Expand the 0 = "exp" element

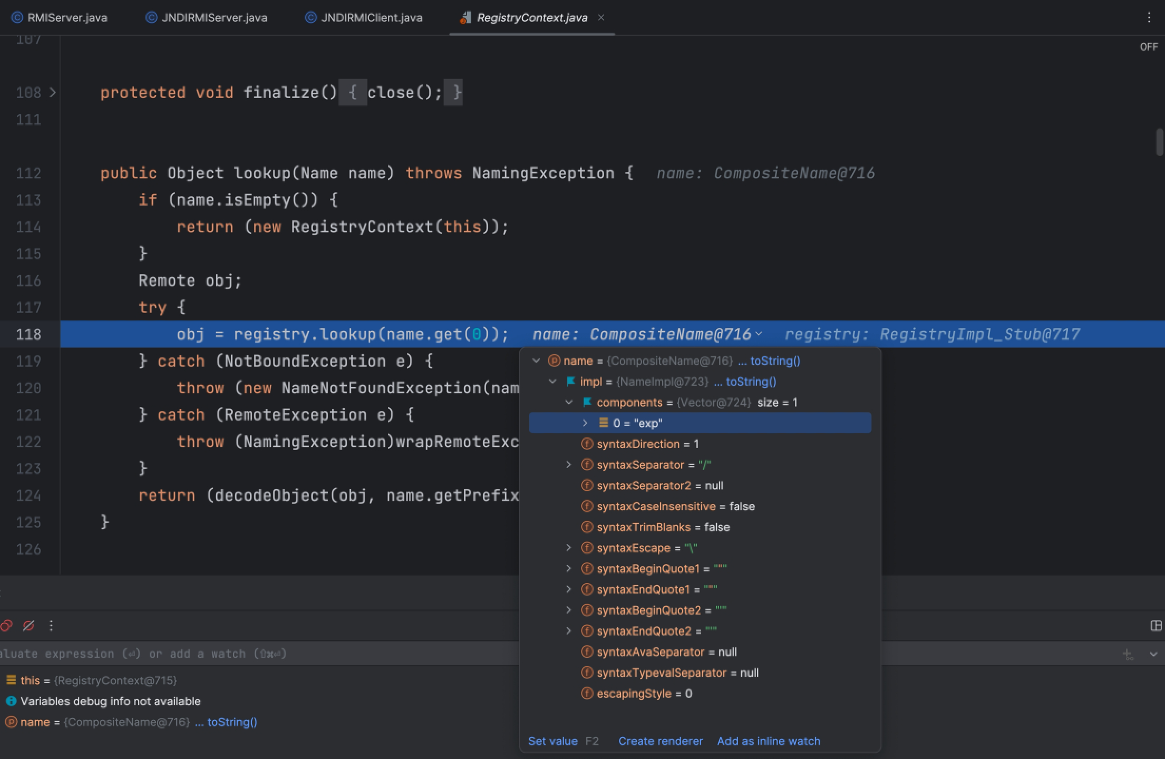pos(585,423)
